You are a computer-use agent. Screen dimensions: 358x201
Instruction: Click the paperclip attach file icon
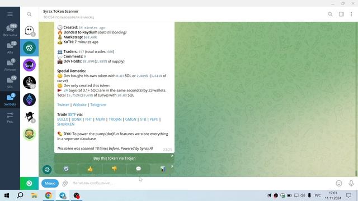pos(65,183)
